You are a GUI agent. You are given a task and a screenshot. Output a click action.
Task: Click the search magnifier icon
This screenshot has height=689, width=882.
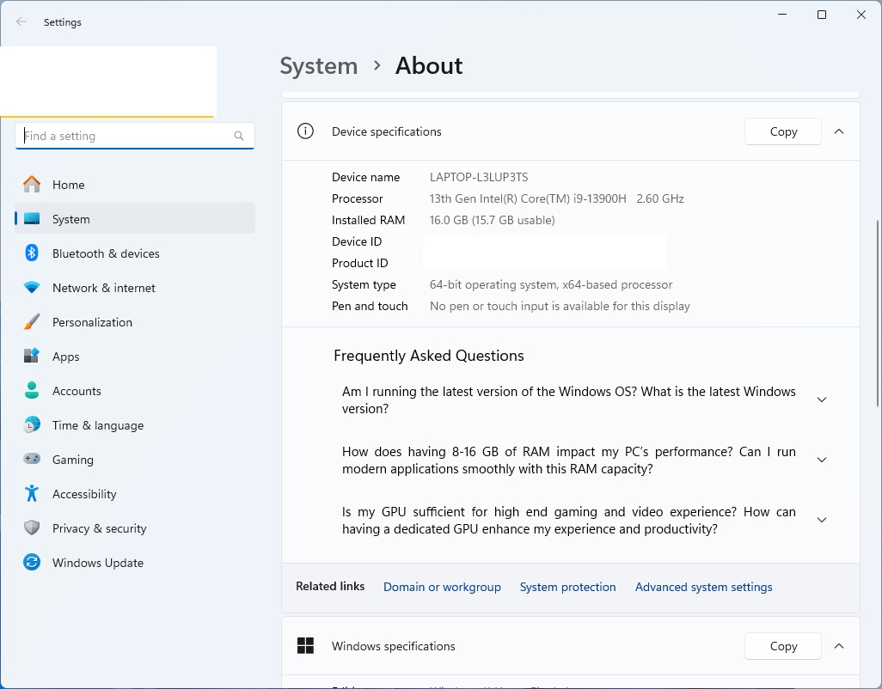(x=239, y=136)
